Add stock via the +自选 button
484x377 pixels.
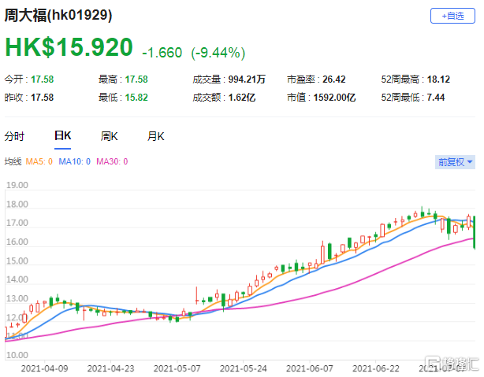tap(453, 16)
